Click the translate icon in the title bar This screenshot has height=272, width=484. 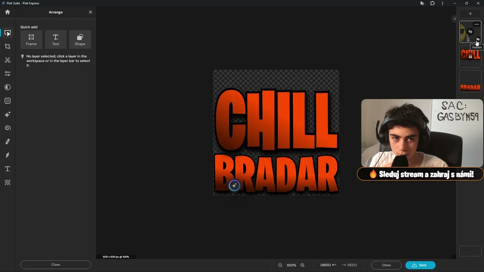click(x=422, y=3)
